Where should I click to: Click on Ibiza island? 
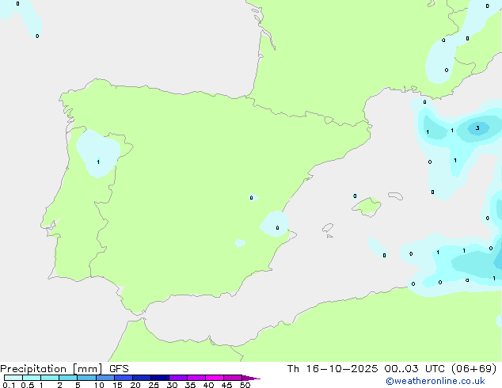(x=328, y=228)
